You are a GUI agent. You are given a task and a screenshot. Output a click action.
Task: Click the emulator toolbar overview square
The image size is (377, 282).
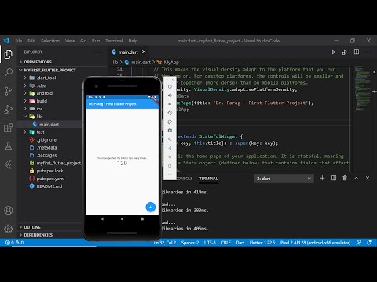pos(170,166)
